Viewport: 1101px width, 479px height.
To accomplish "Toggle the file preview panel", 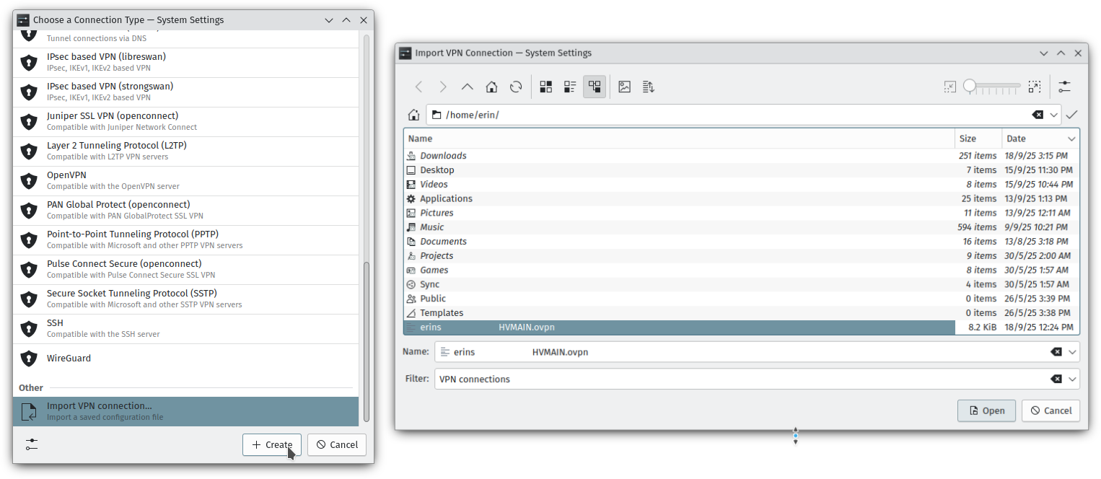I will 624,87.
